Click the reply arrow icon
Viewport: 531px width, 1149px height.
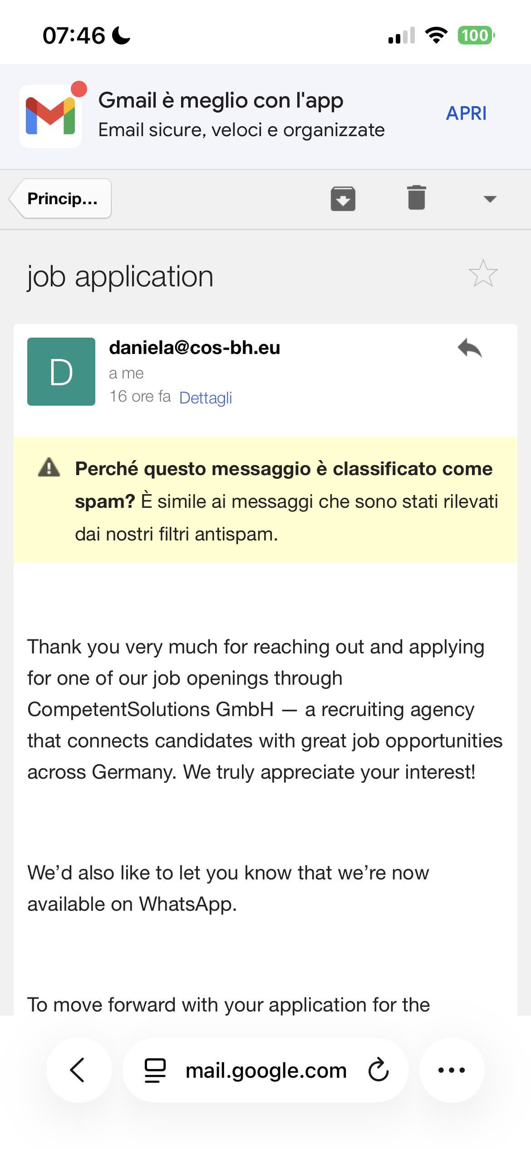click(470, 349)
